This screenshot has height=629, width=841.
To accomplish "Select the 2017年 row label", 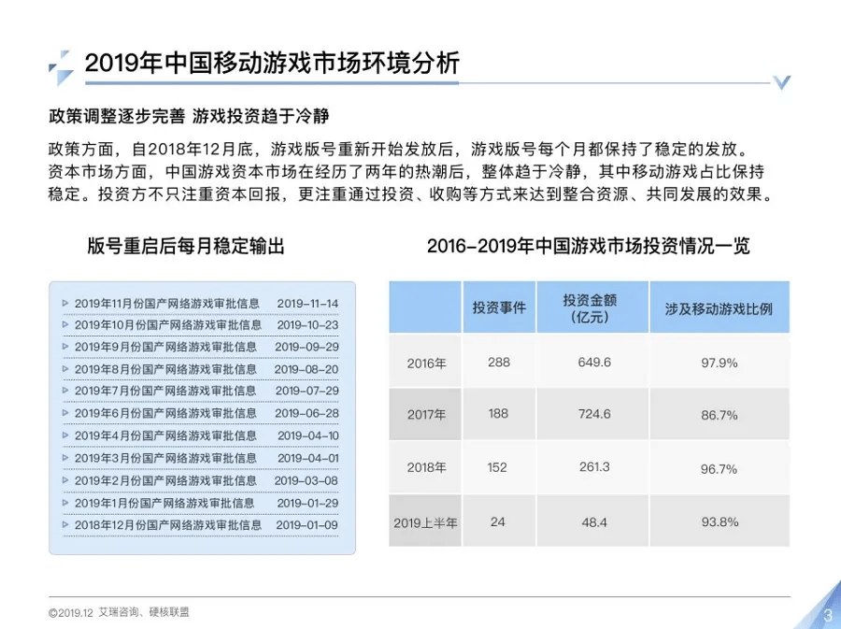I will tap(426, 415).
